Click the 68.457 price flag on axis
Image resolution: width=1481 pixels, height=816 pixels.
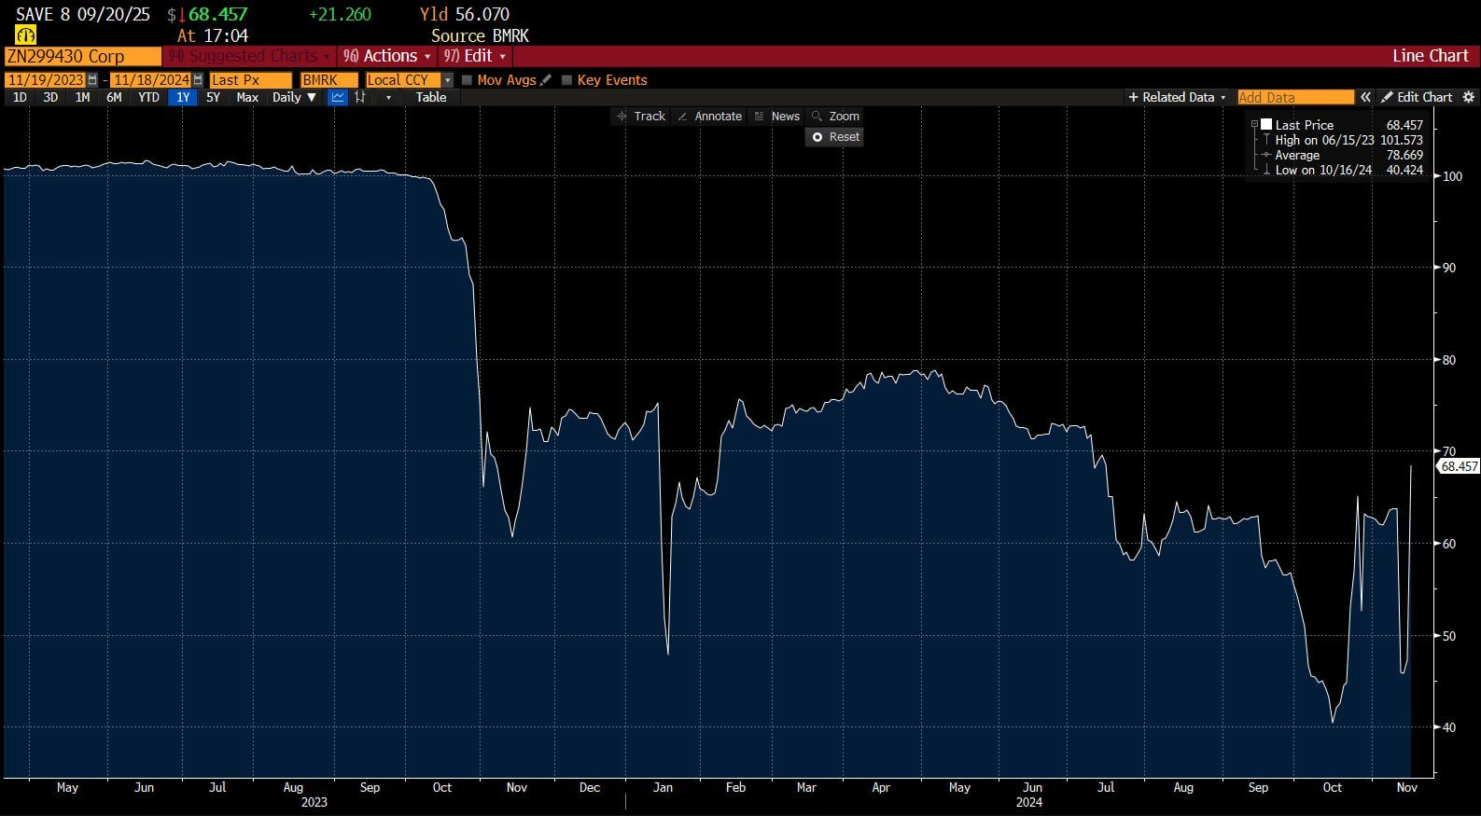1459,466
